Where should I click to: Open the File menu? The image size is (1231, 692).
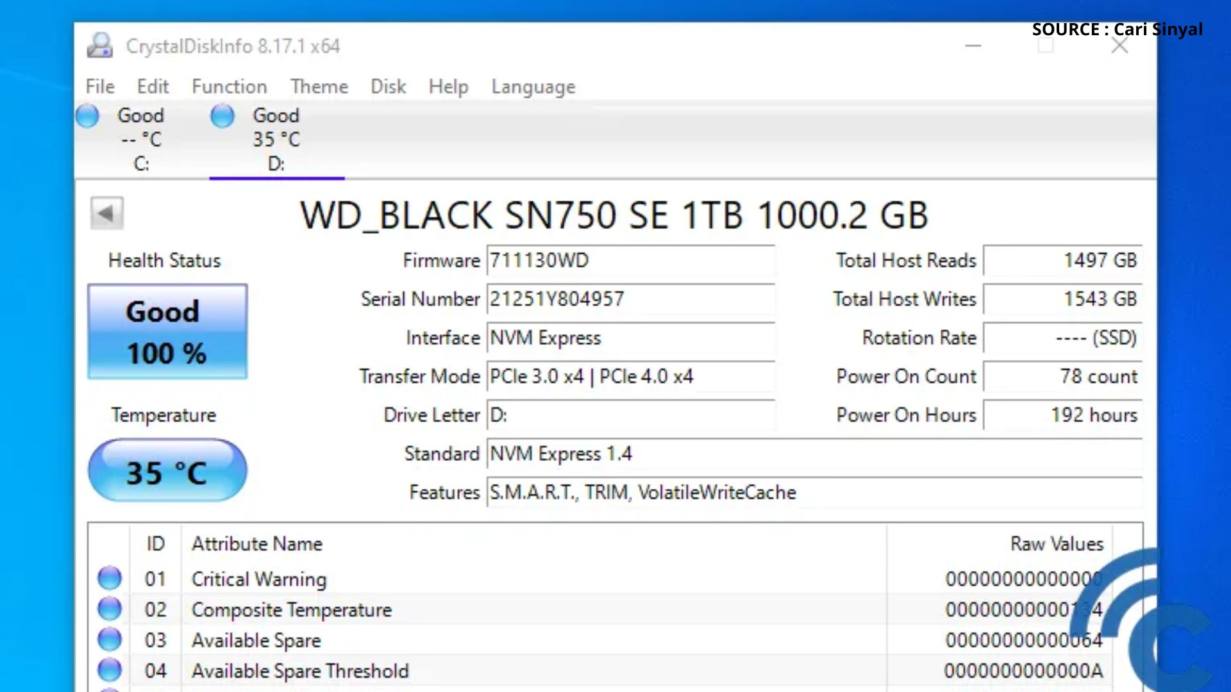(100, 86)
